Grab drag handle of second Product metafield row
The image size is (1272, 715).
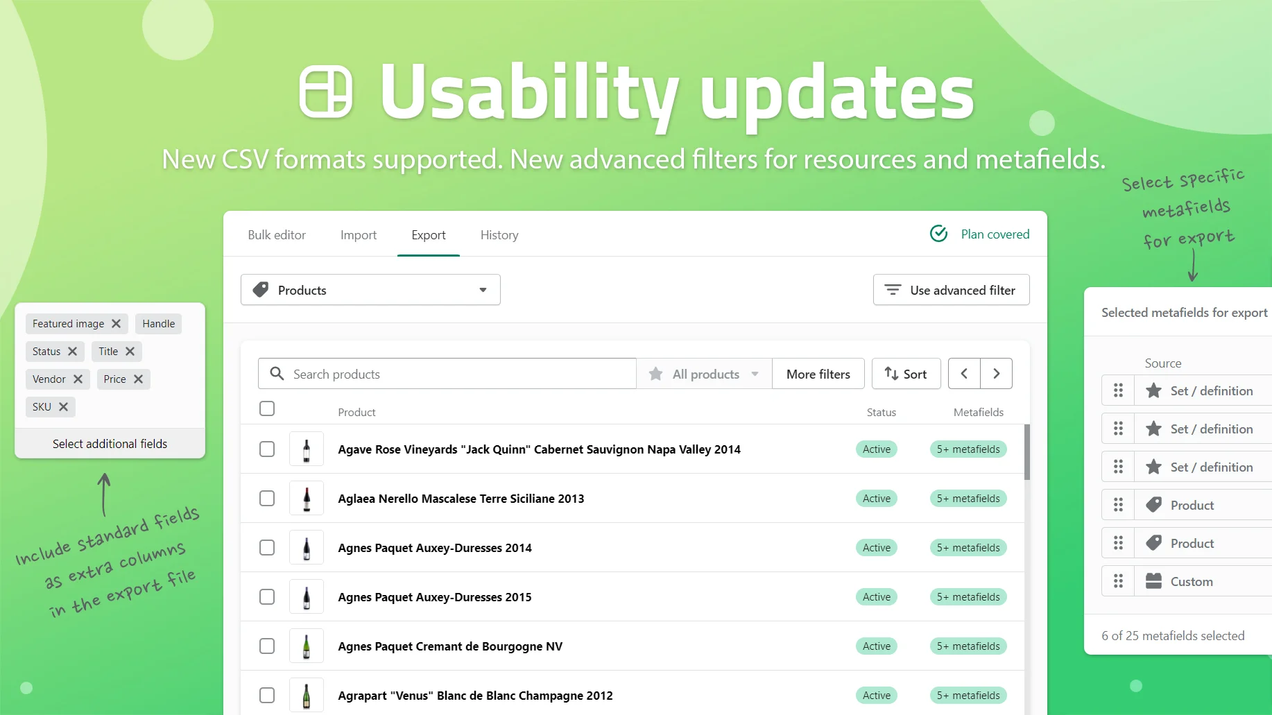(x=1118, y=543)
